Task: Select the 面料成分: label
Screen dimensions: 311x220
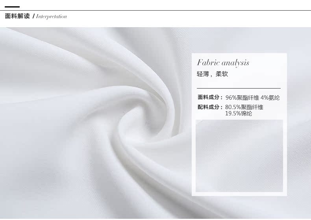Action: click(x=210, y=97)
